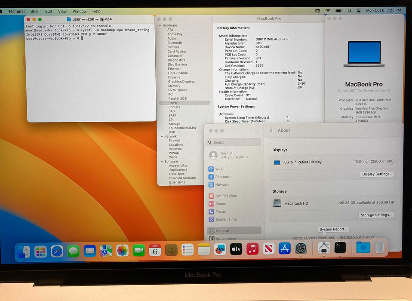Click the Search field in System Settings
The image size is (412, 301).
click(x=234, y=142)
